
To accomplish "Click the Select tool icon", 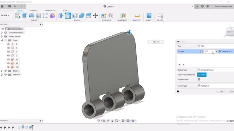I will pos(161,15).
